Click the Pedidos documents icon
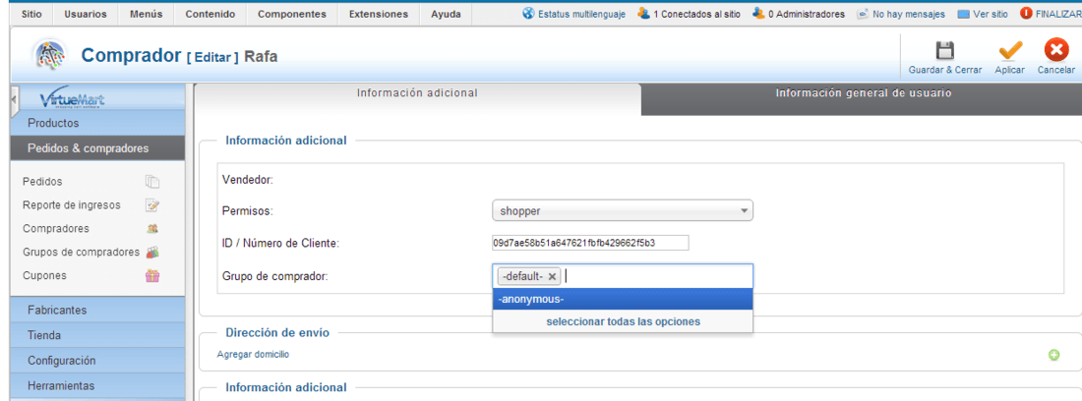 [x=152, y=182]
